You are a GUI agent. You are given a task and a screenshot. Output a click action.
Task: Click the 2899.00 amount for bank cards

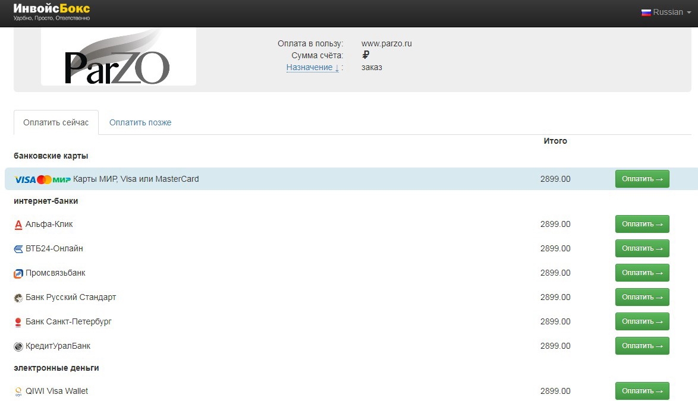click(555, 179)
